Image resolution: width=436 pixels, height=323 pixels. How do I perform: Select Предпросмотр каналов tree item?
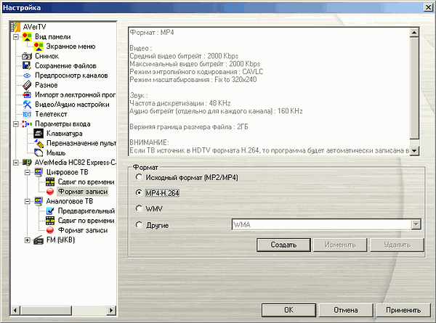(x=71, y=75)
